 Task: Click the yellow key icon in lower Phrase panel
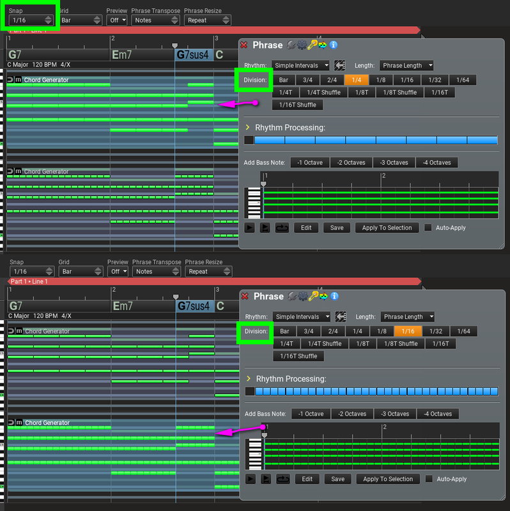click(x=313, y=296)
